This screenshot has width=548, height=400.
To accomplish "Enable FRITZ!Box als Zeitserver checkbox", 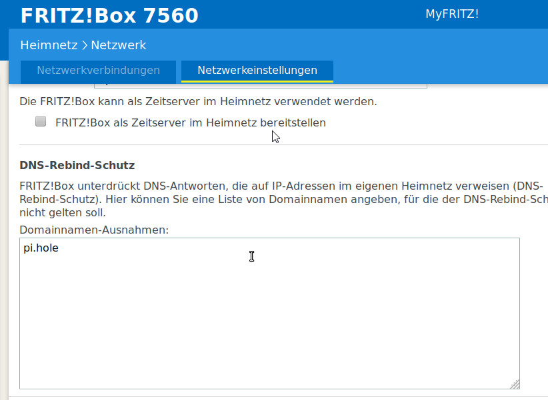I will coord(41,121).
